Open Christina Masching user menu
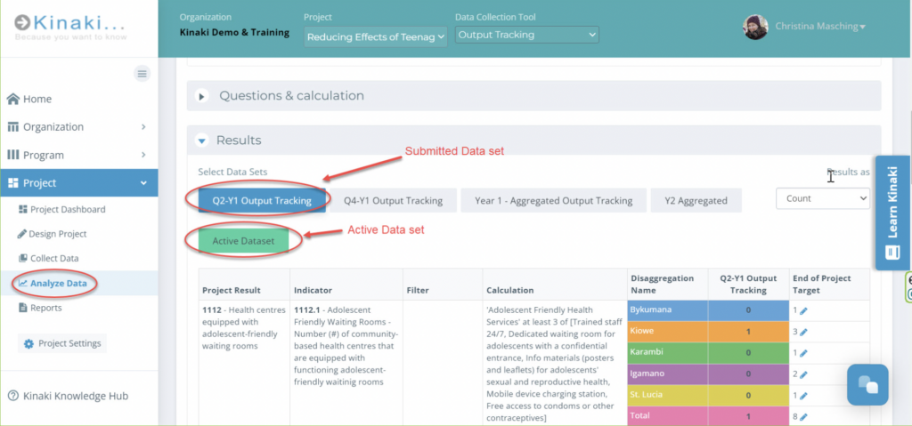Image resolution: width=912 pixels, height=426 pixels. (x=820, y=27)
